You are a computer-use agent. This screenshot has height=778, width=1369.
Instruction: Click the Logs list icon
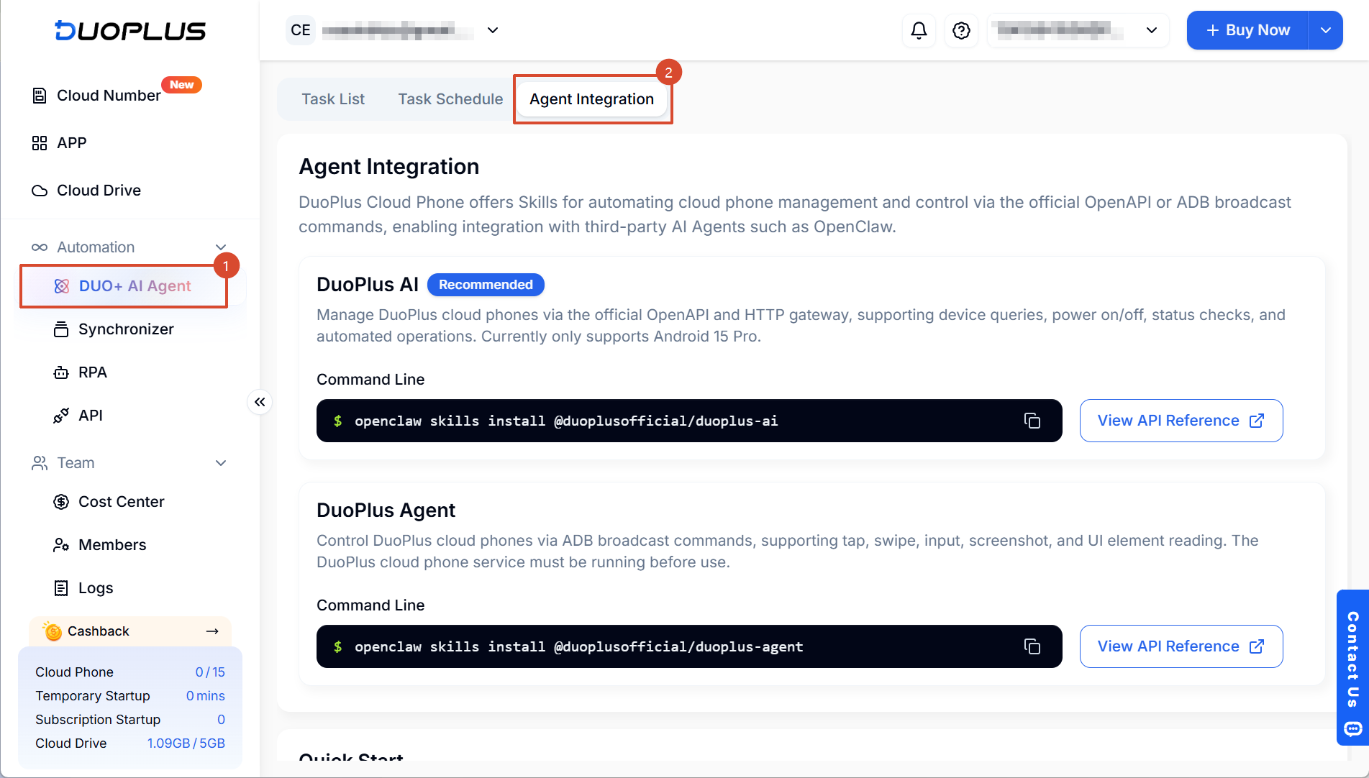pyautogui.click(x=61, y=588)
